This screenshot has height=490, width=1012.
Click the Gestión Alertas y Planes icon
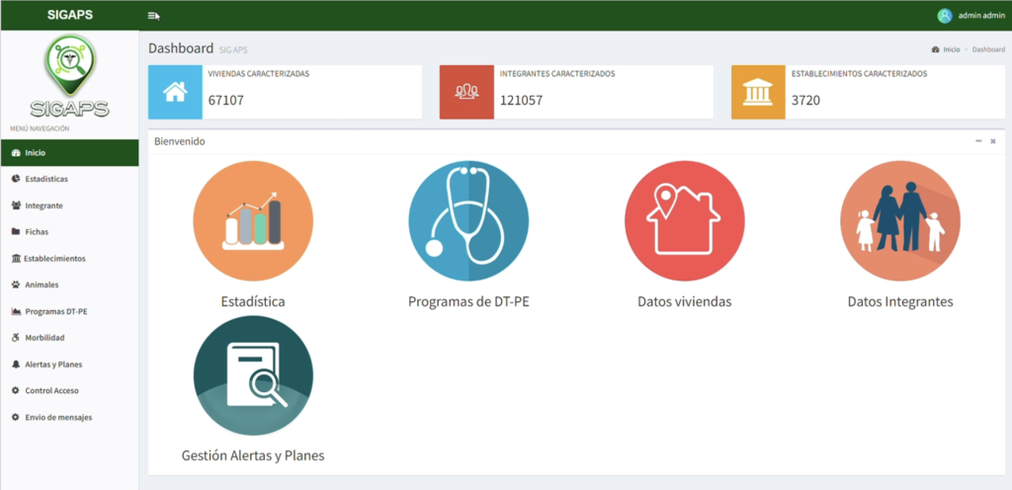pyautogui.click(x=253, y=375)
